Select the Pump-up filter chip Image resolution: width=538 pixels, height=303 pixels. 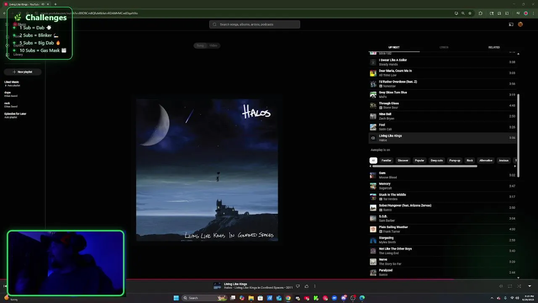(455, 160)
